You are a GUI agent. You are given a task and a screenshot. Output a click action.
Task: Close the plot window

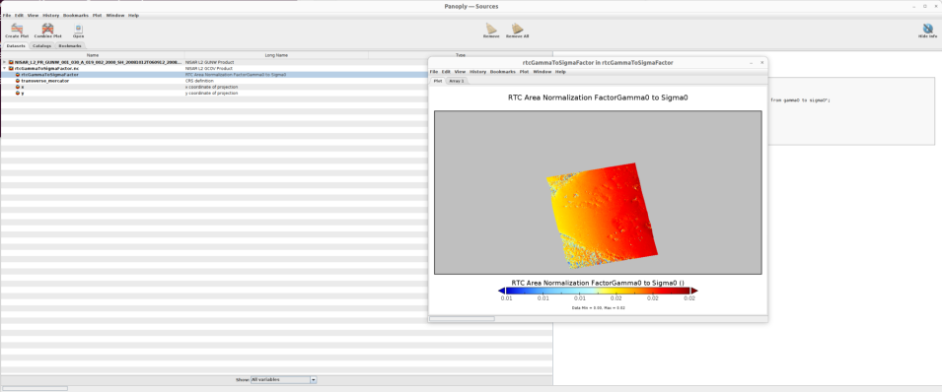pos(762,62)
